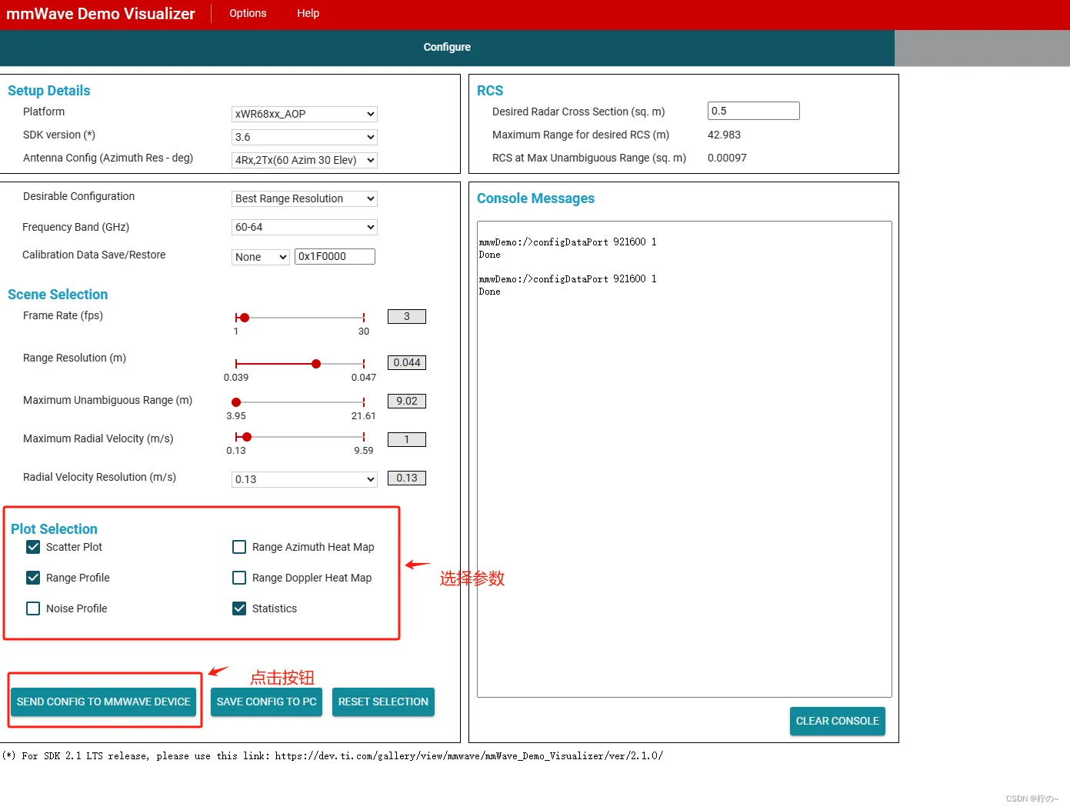This screenshot has width=1070, height=810.
Task: Open the Frequency Band dropdown
Action: point(305,227)
